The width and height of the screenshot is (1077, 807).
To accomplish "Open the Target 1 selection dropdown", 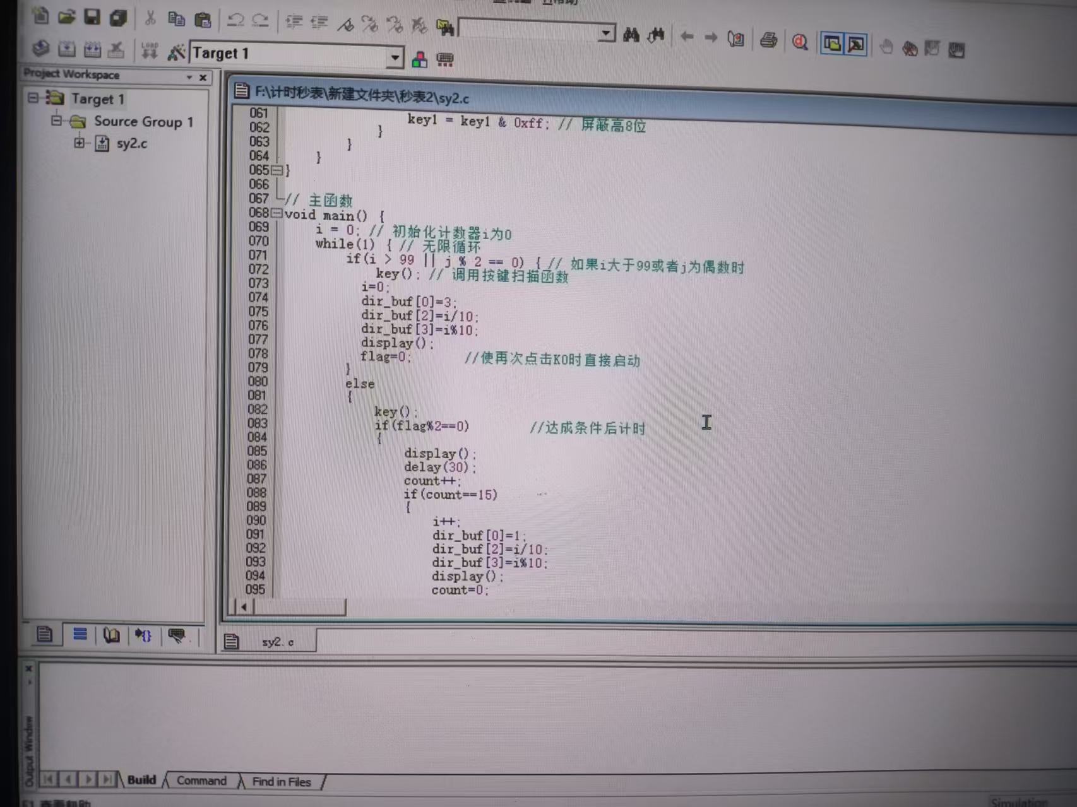I will (x=395, y=57).
